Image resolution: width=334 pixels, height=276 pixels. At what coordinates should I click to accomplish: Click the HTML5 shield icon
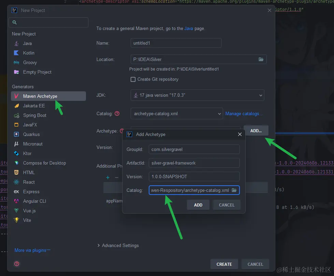pyautogui.click(x=16, y=172)
